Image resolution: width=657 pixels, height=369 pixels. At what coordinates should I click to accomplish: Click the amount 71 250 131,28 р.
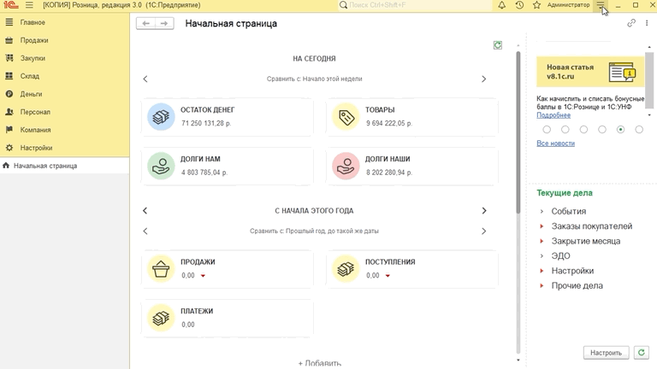(206, 123)
